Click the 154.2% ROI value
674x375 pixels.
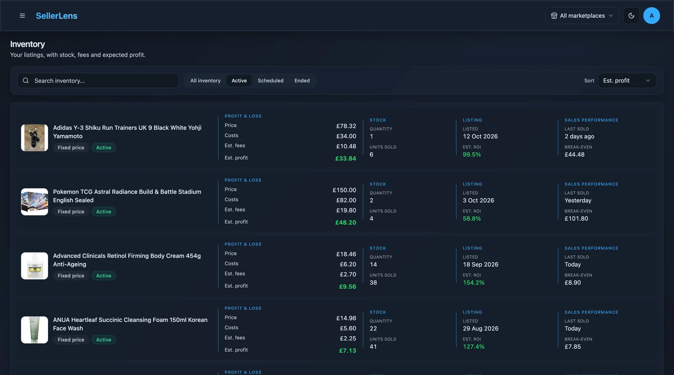coord(473,283)
